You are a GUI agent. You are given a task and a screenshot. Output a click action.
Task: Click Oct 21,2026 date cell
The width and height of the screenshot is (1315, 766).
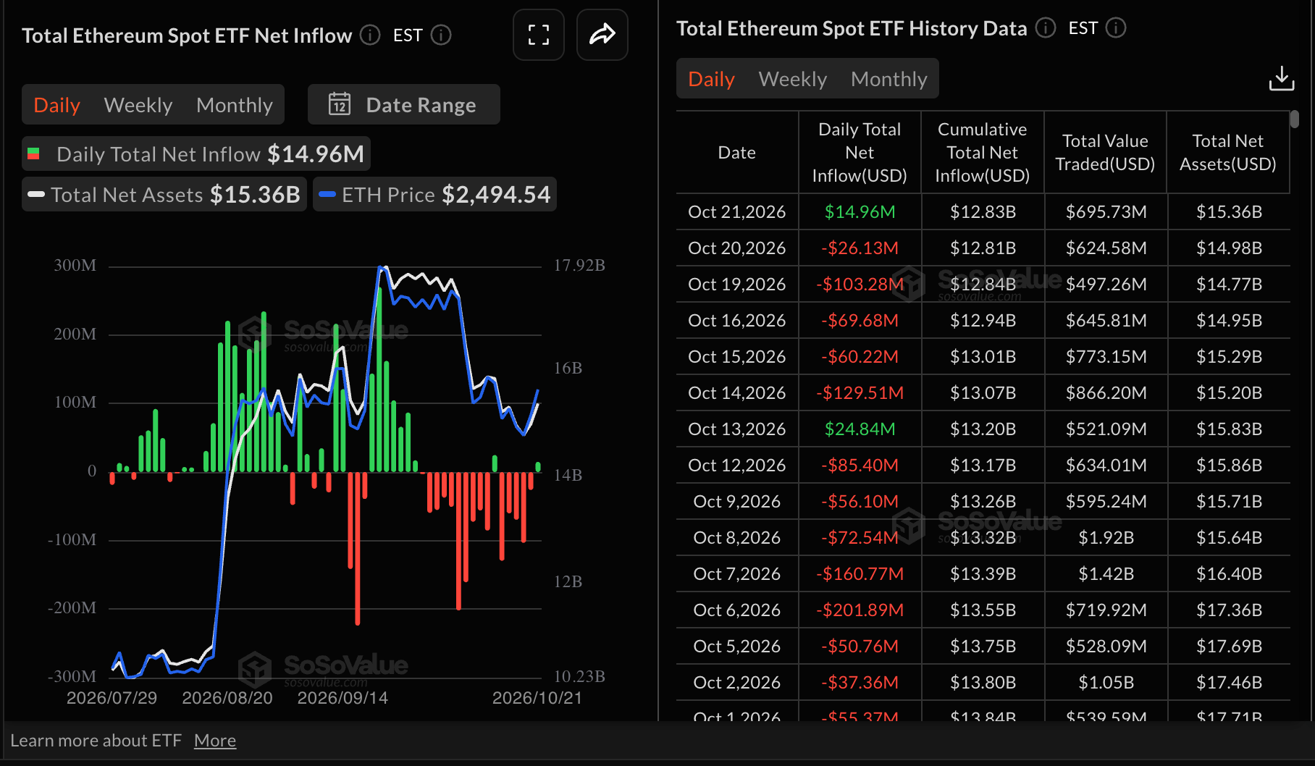[x=737, y=211]
